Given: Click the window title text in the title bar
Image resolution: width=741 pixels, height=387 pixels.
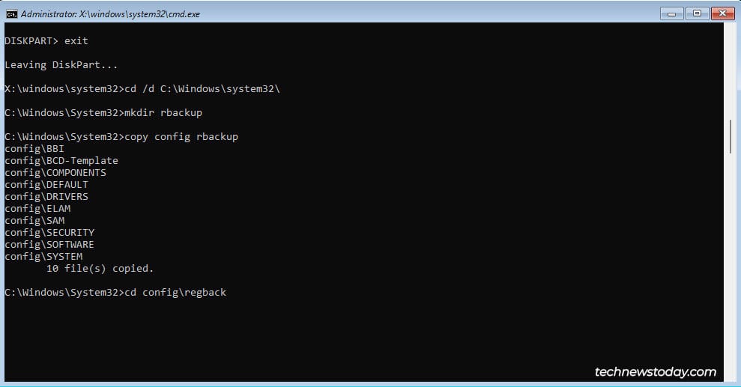Looking at the screenshot, I should coord(110,13).
